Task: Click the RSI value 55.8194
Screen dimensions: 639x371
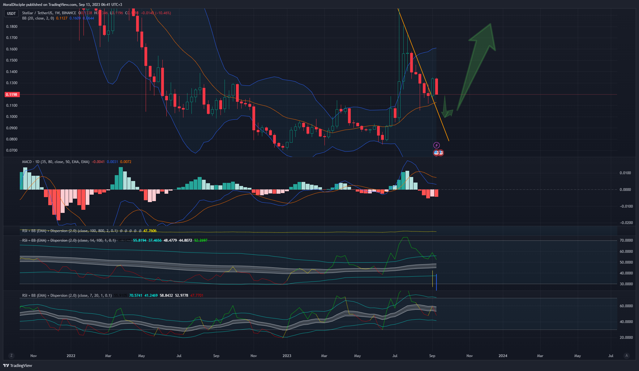Action: pyautogui.click(x=139, y=240)
